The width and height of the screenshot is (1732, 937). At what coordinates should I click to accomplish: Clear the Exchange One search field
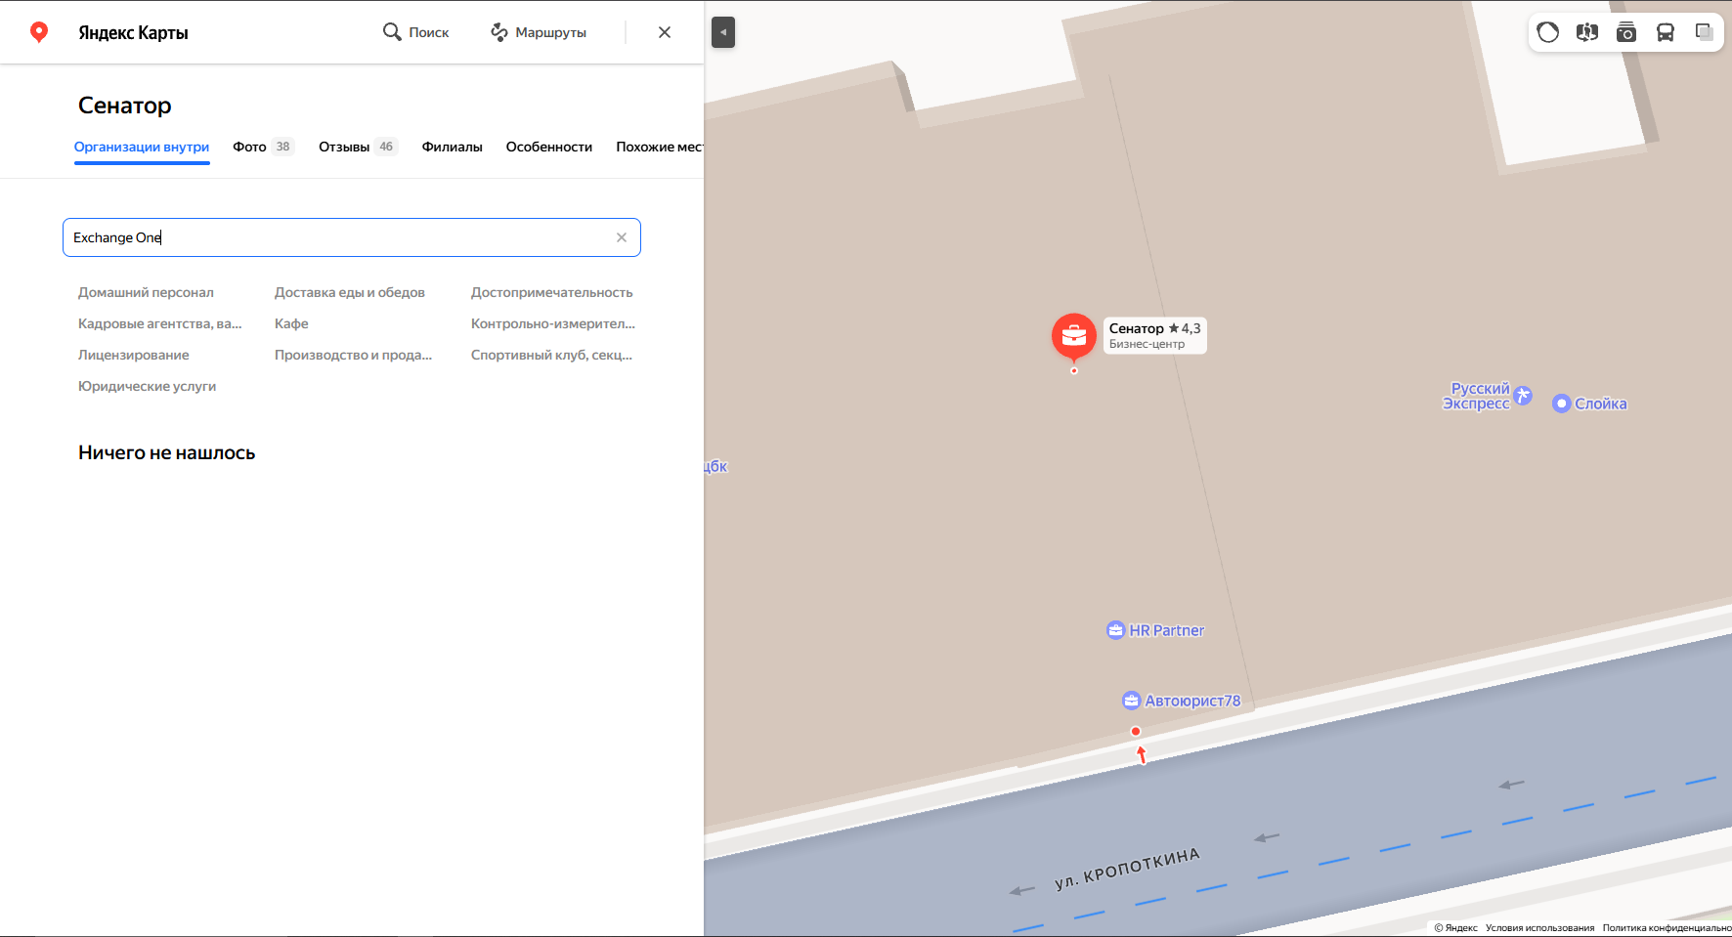622,237
